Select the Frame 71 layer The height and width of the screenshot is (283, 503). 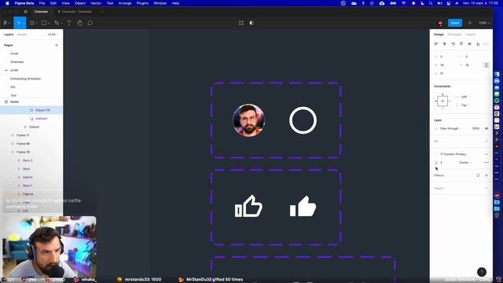(x=23, y=135)
